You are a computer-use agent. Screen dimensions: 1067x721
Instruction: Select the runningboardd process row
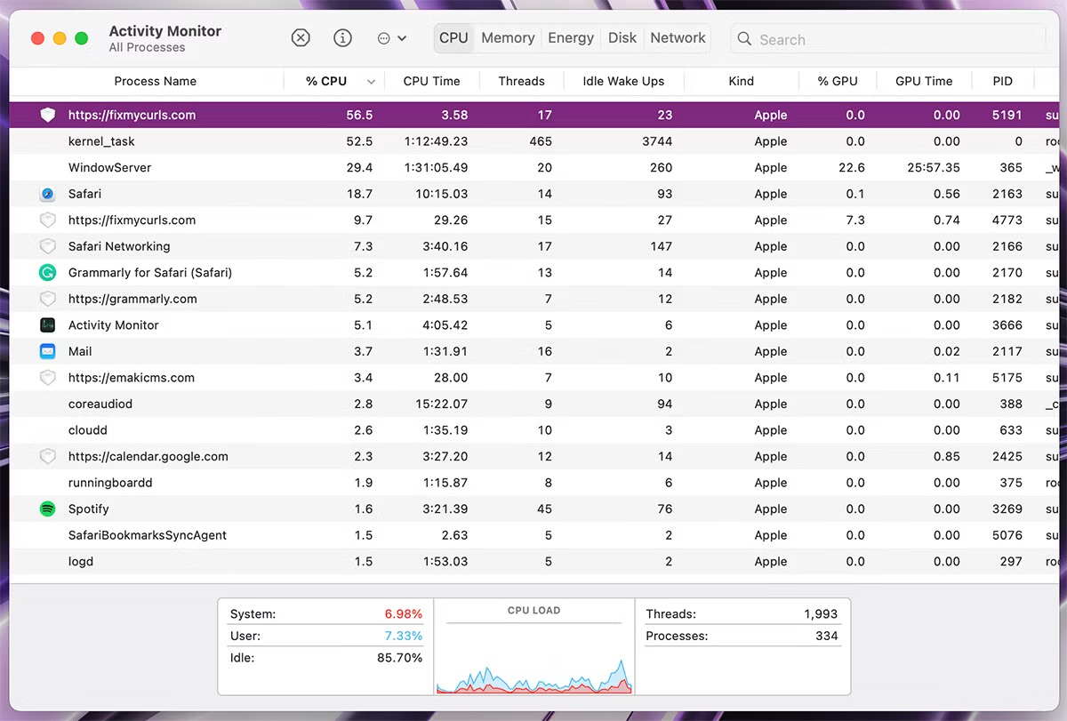tap(533, 483)
